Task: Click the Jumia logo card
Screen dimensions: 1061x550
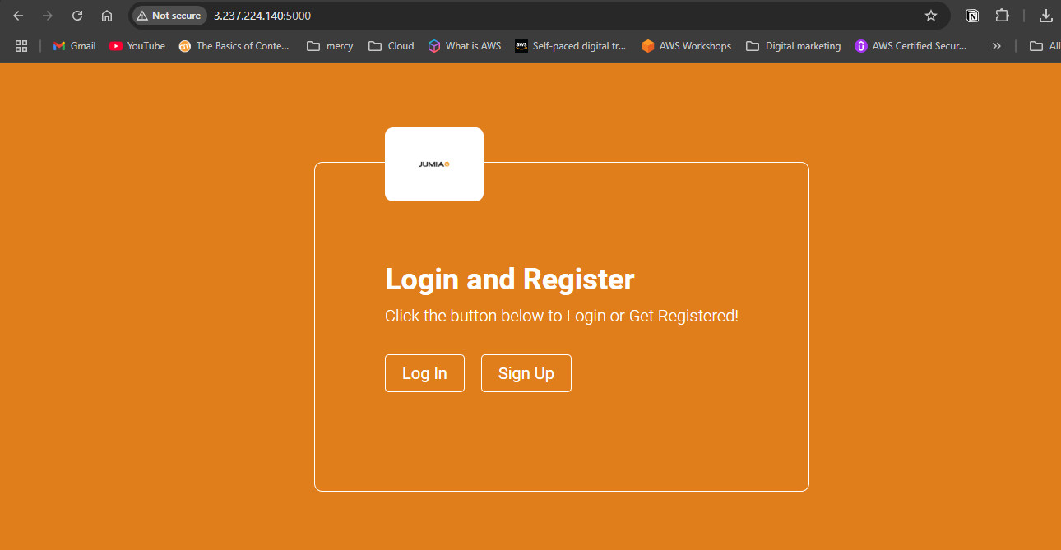Action: 434,164
